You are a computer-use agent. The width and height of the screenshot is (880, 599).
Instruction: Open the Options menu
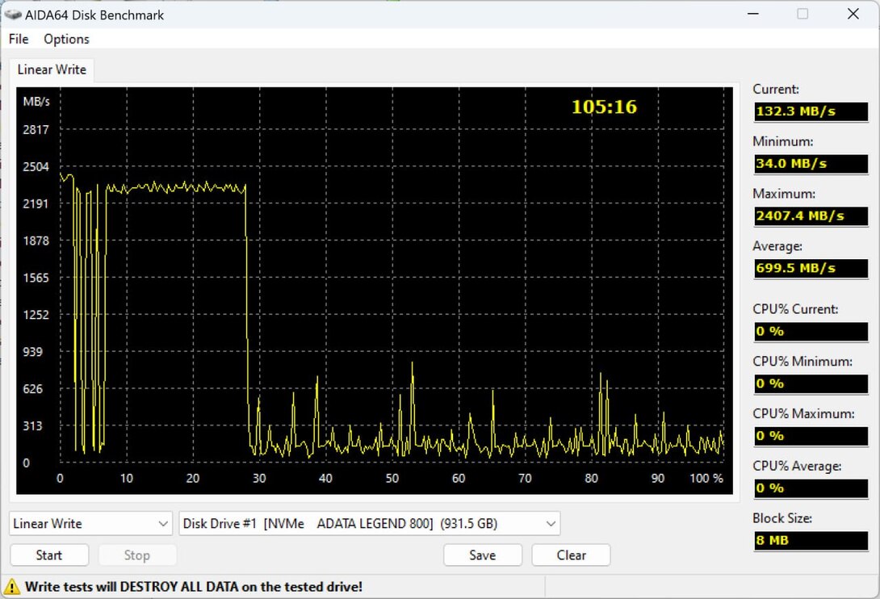pos(66,39)
